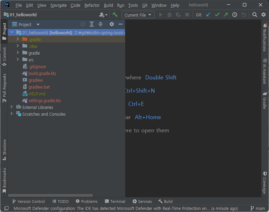The image size is (269, 212).
Task: Expand the gradle folder
Action: click(x=18, y=53)
